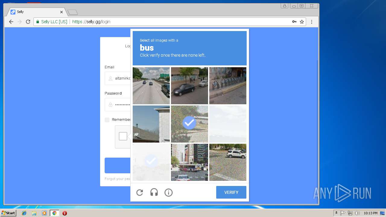Click the Password input field
386x217 pixels.
(118, 105)
